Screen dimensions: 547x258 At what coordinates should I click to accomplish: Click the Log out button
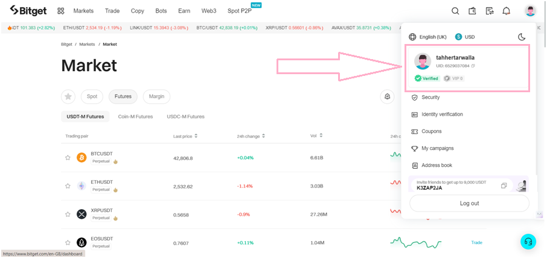469,203
